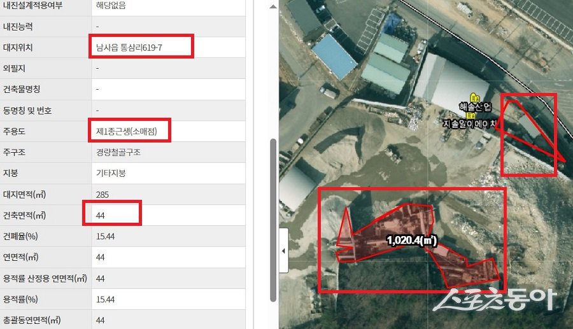The height and width of the screenshot is (329, 573).
Task: Select the address value 남사읍 통삼리619-7
Action: click(129, 48)
